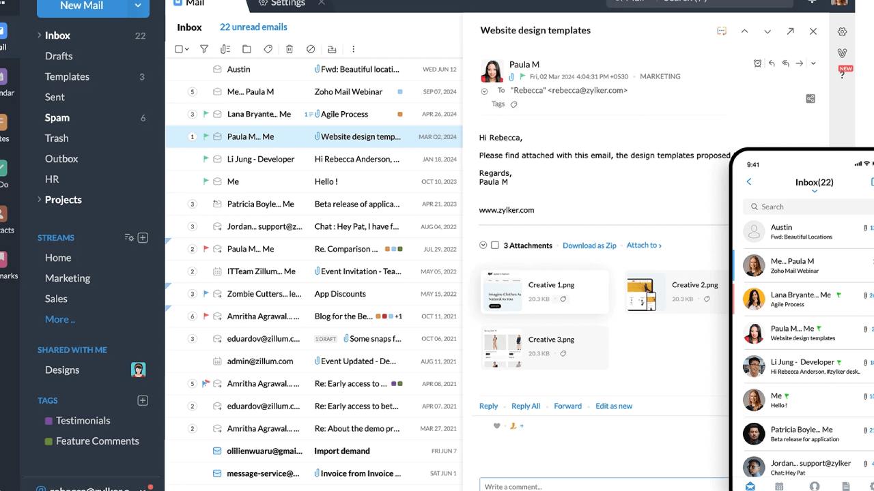Open the New Mail dropdown arrow
Viewport: 874px width, 491px height.
point(137,5)
